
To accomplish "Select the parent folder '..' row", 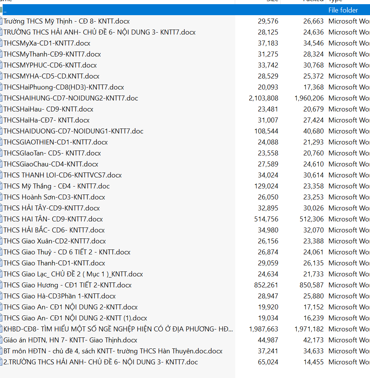I will 114,10.
